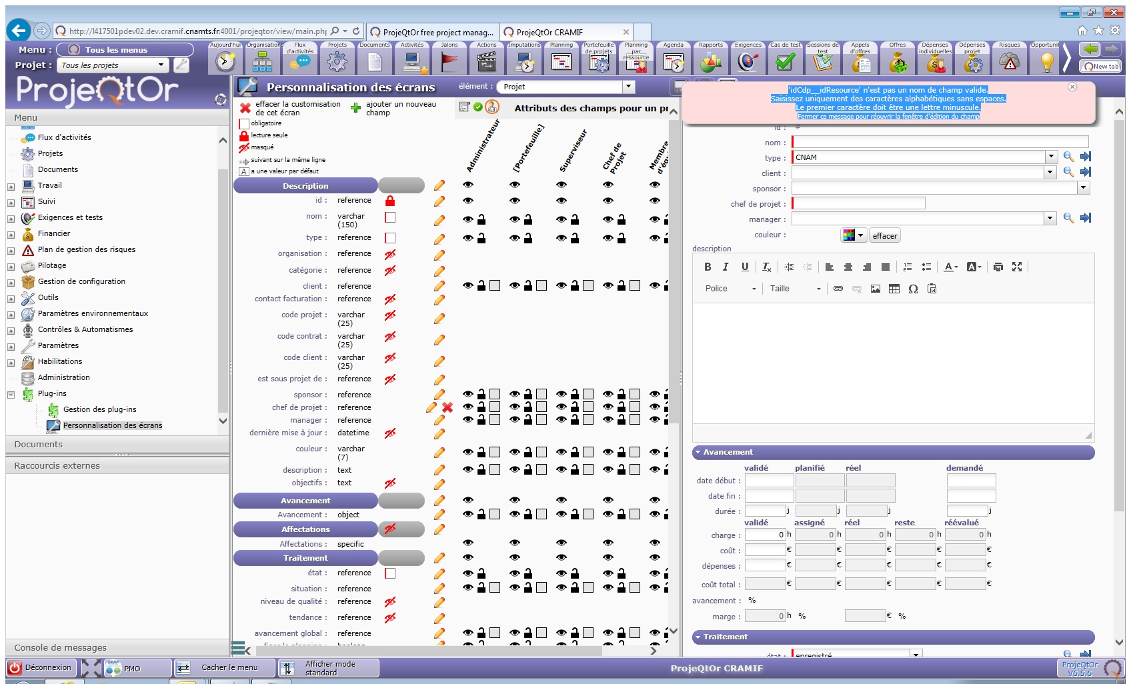
Task: Click Bold in description editor toolbar
Action: coord(708,267)
